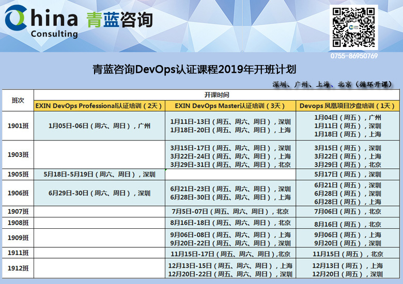
Task: Click the 11月15日-17日 北京 Master entry
Action: [230, 254]
